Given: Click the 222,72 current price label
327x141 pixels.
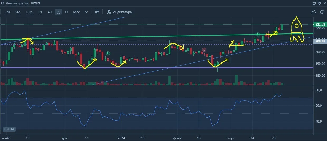Looking at the screenshot, I should coord(320,24).
